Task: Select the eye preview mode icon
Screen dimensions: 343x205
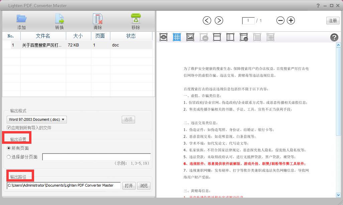Action: click(x=163, y=37)
